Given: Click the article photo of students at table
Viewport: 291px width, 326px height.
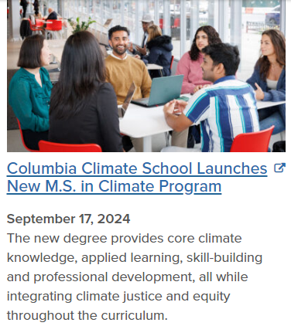Looking at the screenshot, I should (146, 76).
